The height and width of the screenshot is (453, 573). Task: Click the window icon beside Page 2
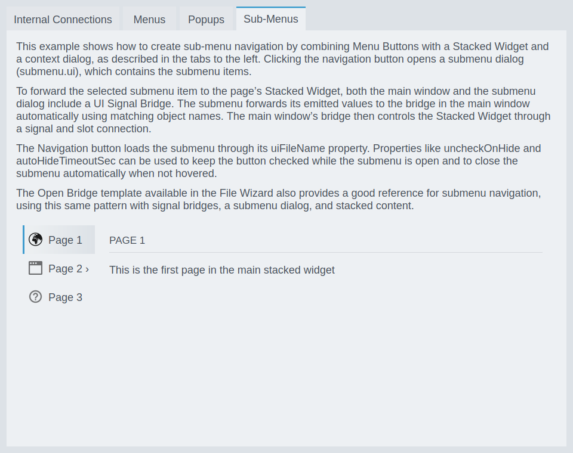pos(36,268)
